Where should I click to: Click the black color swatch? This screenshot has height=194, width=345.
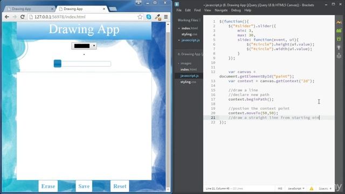pyautogui.click(x=82, y=46)
